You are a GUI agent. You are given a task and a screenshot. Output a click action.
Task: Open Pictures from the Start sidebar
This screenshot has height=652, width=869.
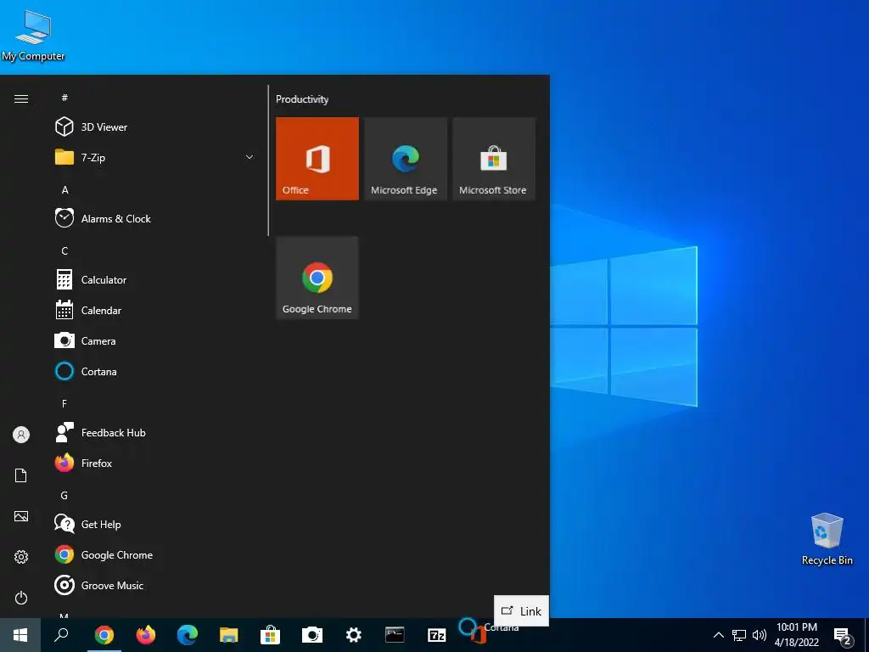pos(21,516)
